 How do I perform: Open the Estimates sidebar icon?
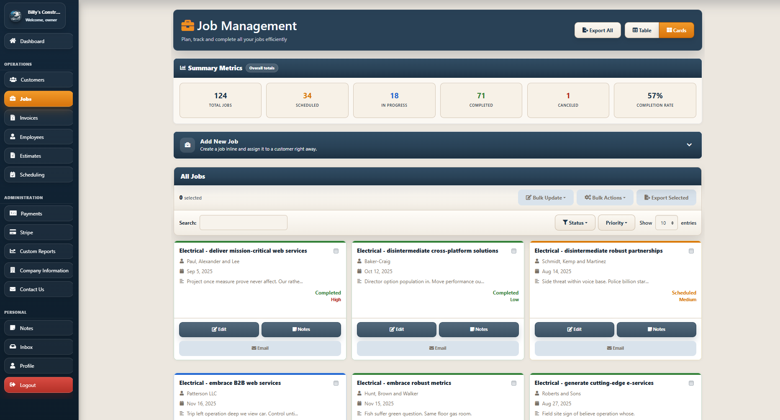pos(13,156)
